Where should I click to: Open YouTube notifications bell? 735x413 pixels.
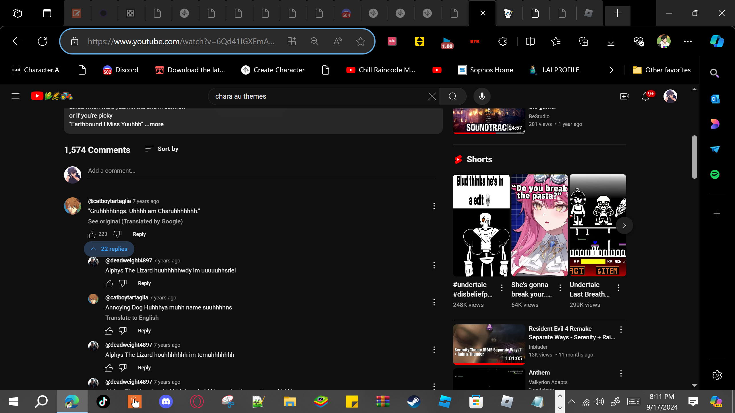[x=645, y=96]
